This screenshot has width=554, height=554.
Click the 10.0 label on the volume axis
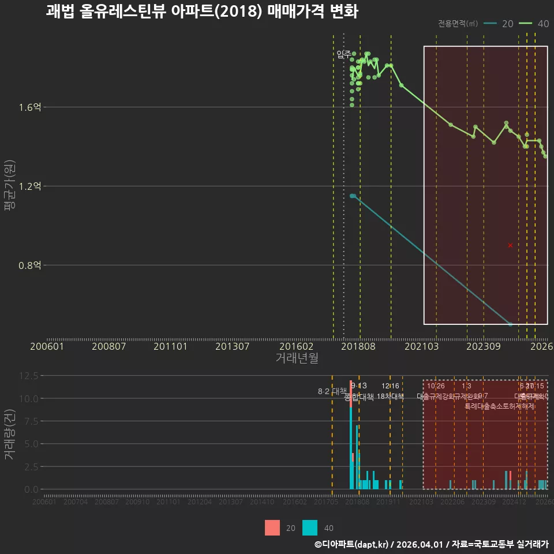tap(29, 399)
